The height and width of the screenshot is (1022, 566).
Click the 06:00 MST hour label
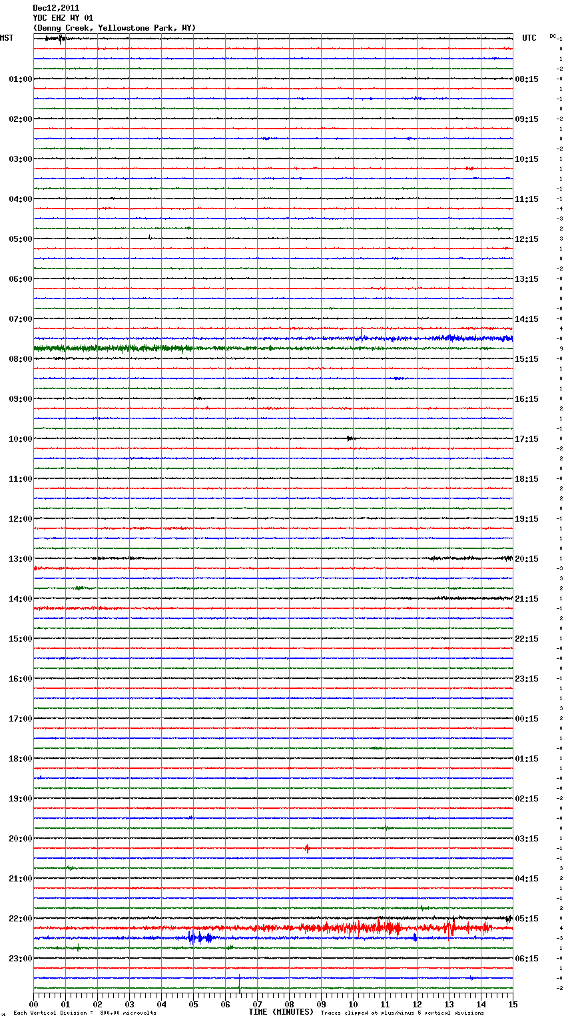21,279
